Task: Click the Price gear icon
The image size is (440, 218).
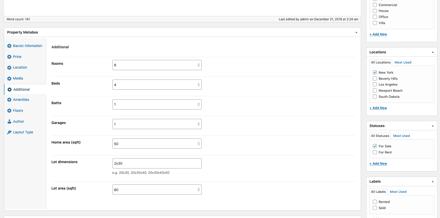Action: tap(9, 57)
